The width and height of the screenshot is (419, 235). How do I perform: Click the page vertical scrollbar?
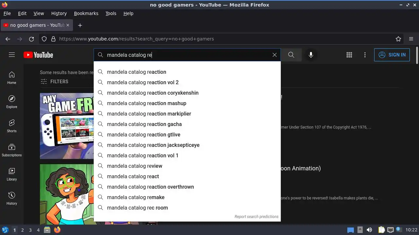pos(417,55)
